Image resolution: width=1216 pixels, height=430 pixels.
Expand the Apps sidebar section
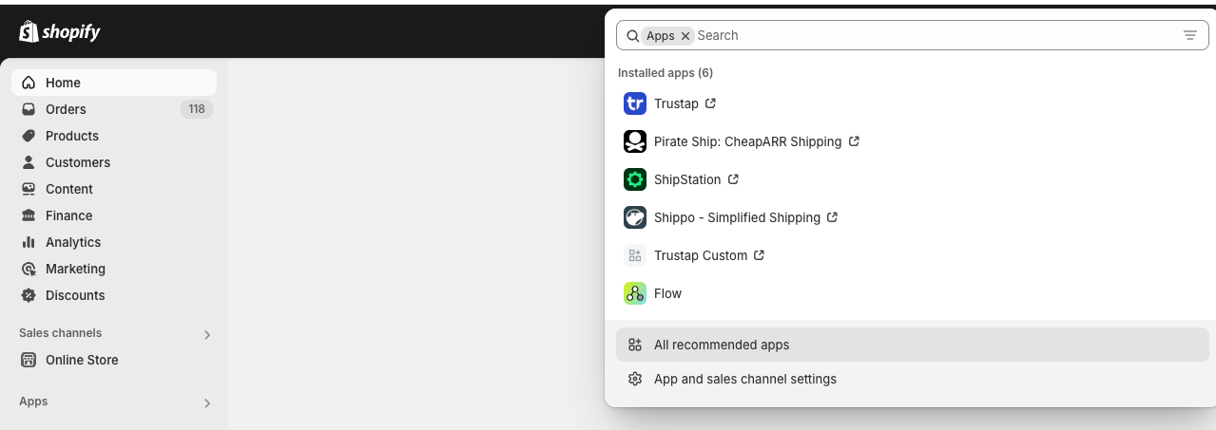207,402
